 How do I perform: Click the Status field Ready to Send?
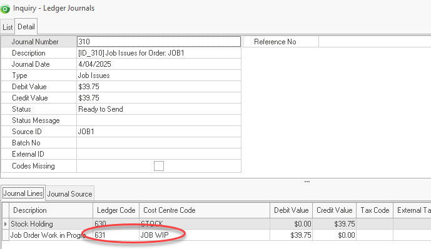coord(159,109)
